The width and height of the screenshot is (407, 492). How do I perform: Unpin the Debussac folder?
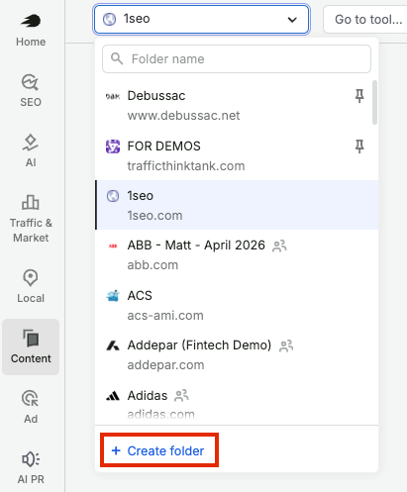(359, 96)
